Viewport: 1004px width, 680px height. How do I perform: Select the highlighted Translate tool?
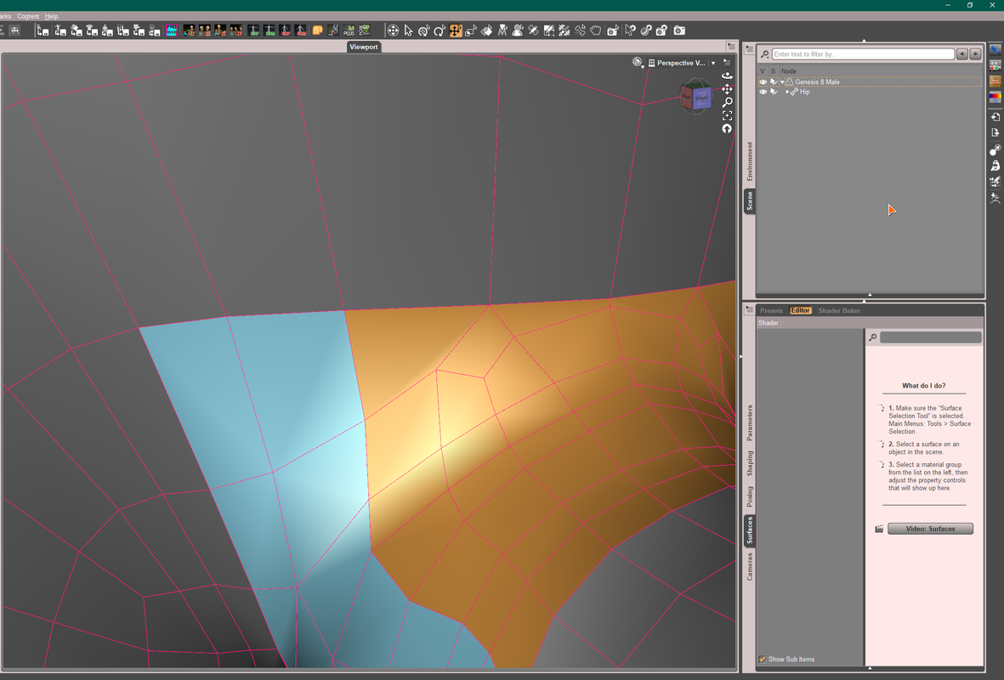pos(456,30)
